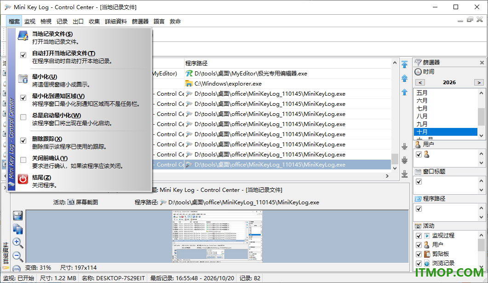This screenshot has width=488, height=283.
Task: Go to next year with > button
Action: tap(479, 82)
